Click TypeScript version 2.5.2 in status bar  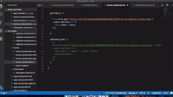165,93
